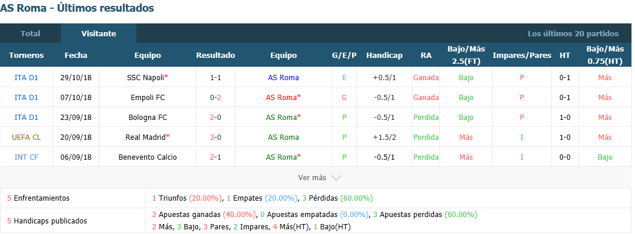635x234 pixels.
Task: Click the 3-0 Real Madrid result
Action: pyautogui.click(x=216, y=137)
